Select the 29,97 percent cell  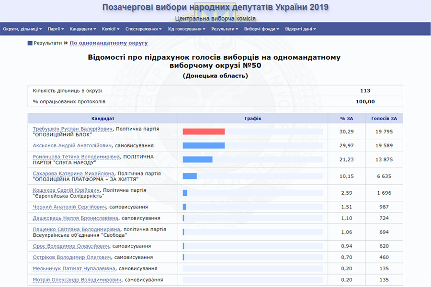(x=347, y=145)
